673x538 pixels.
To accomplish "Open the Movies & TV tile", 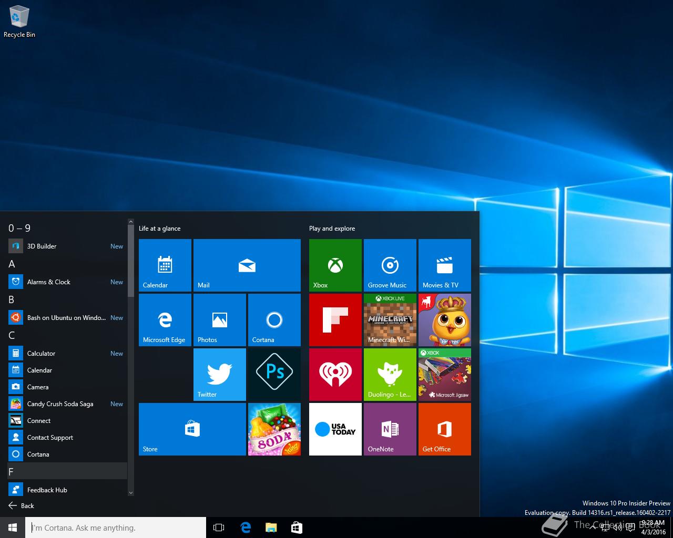I will (445, 265).
